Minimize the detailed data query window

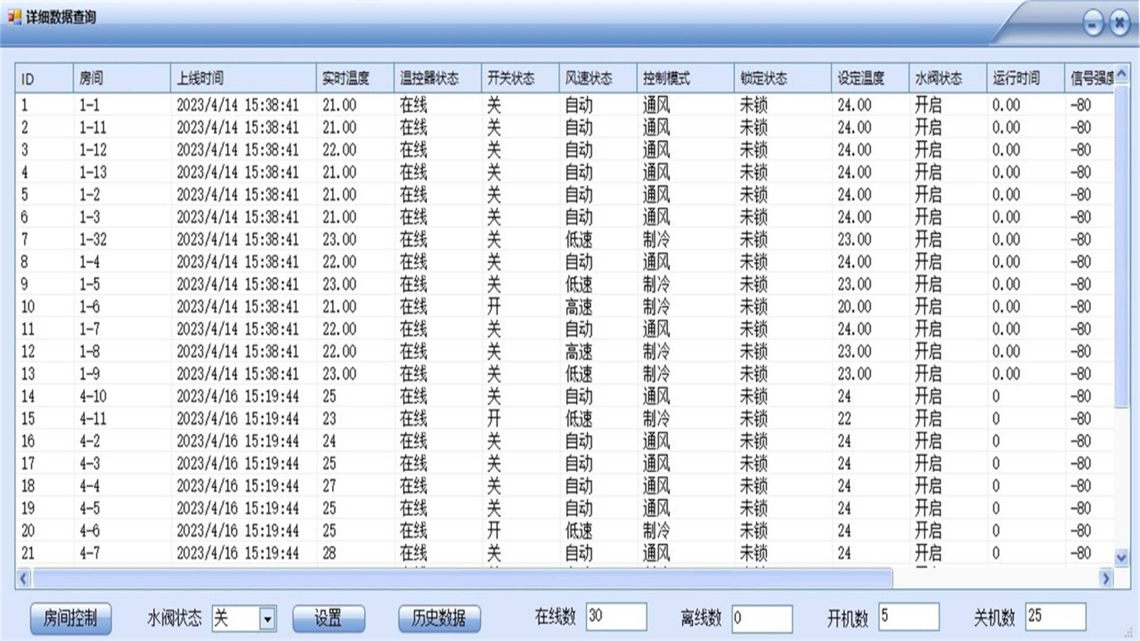tap(1092, 24)
